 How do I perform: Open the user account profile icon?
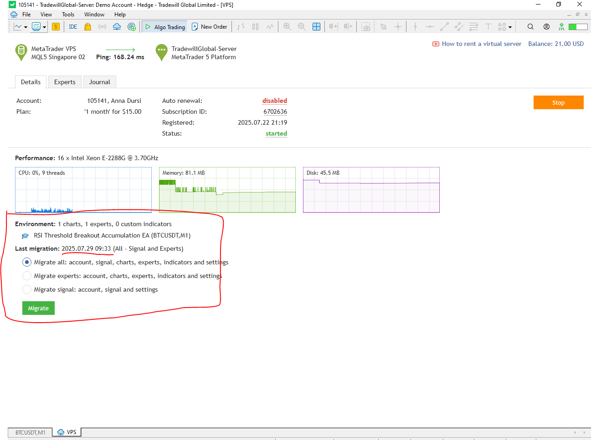coord(546,27)
